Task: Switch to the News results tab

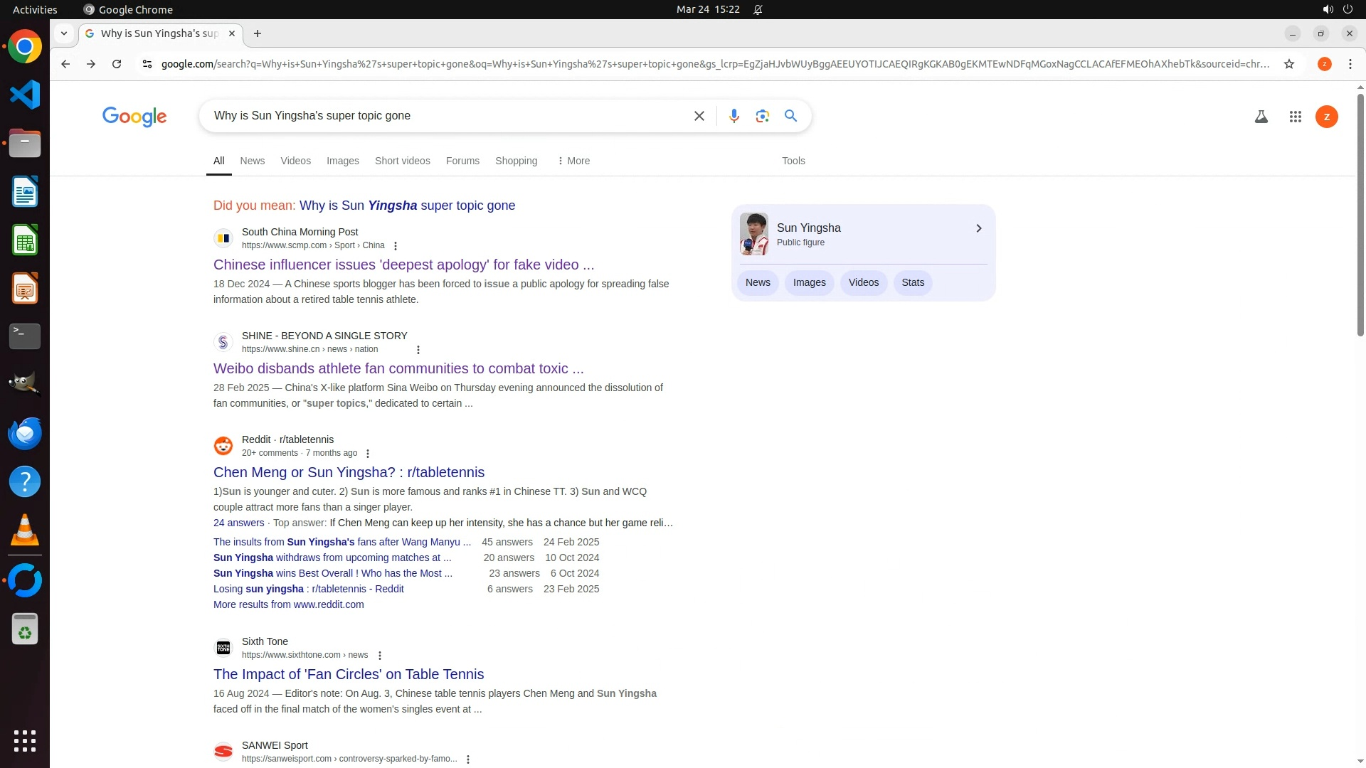Action: click(x=252, y=161)
